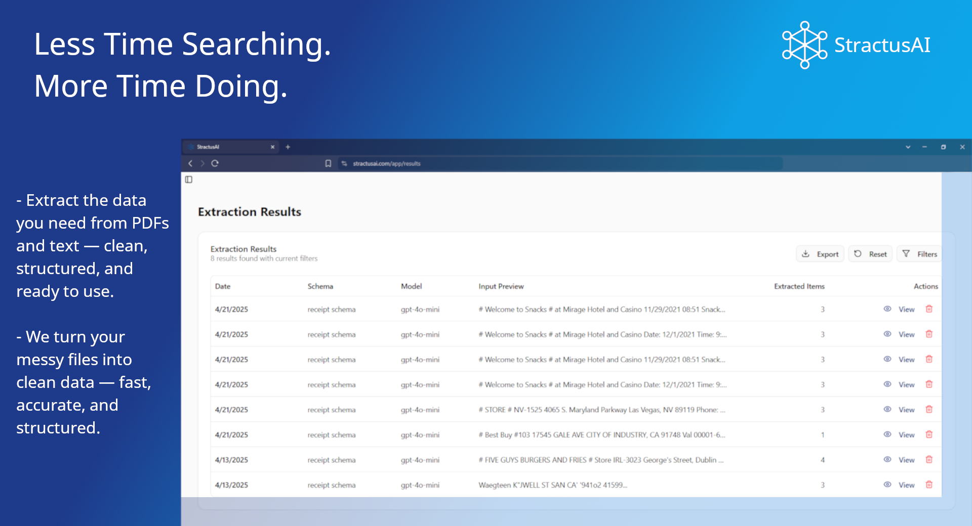Sort by the Date column header
The width and height of the screenshot is (972, 526).
click(x=223, y=286)
